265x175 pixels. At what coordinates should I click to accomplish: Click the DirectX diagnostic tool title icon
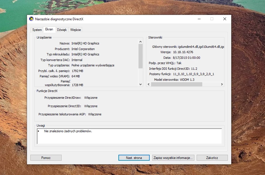31,19
